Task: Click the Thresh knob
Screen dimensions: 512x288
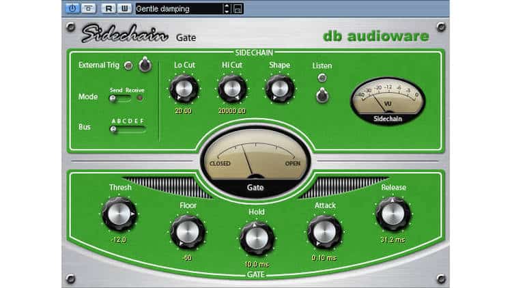Action: pos(119,214)
